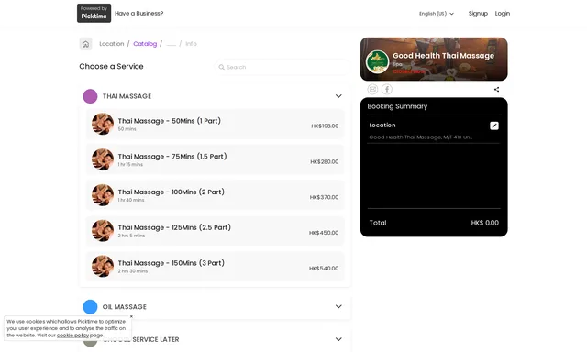Click the HK$280.00 price

[x=324, y=161]
